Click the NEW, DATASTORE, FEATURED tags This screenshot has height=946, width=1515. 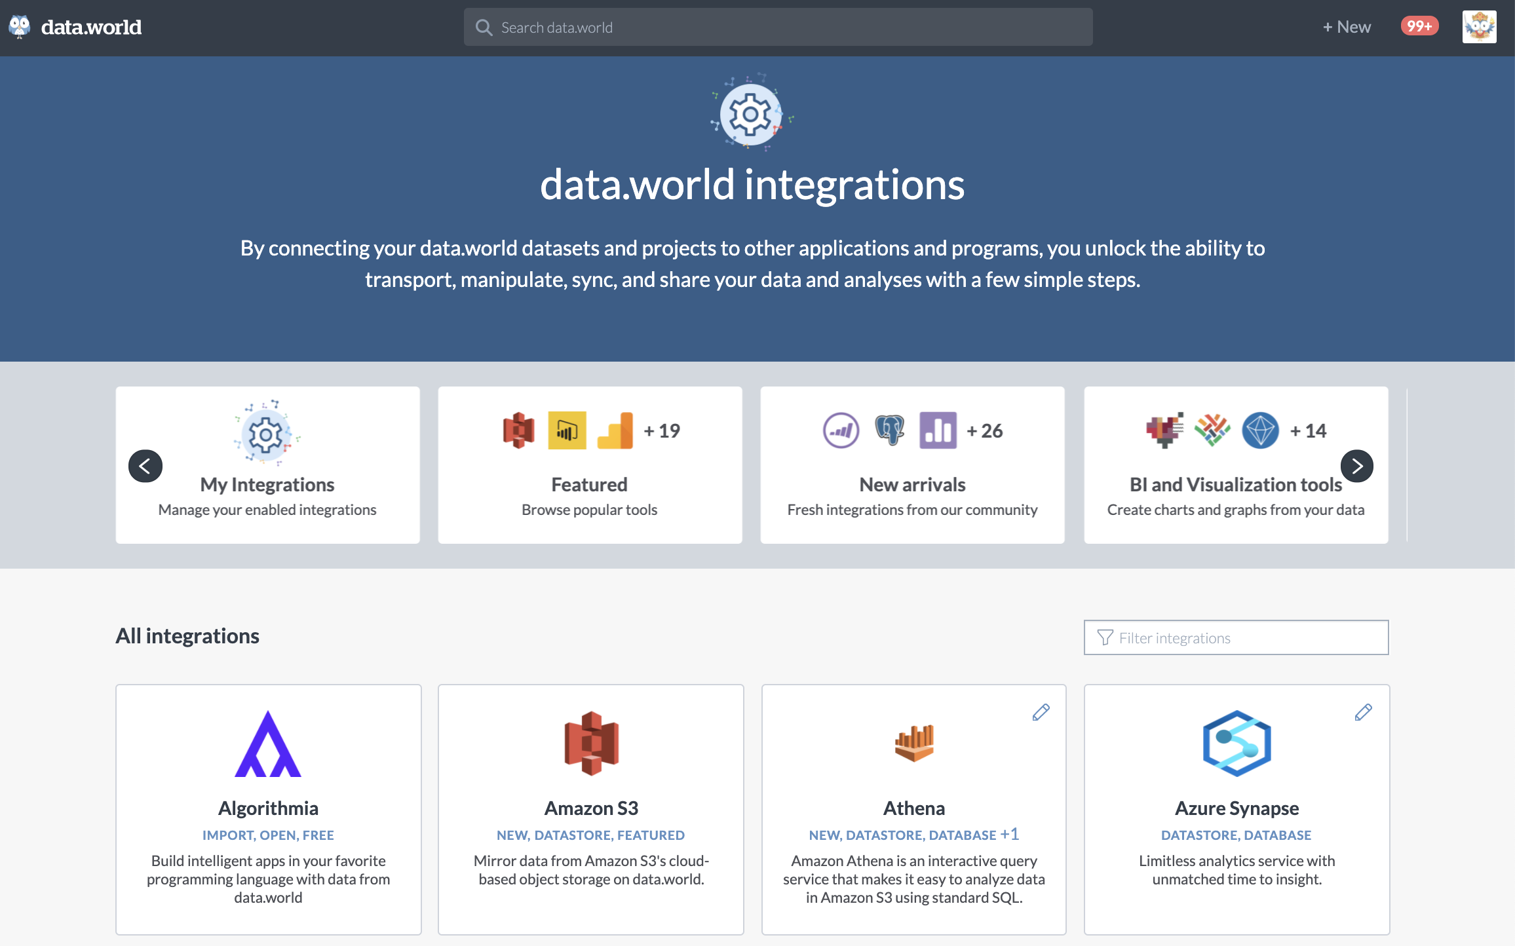pyautogui.click(x=590, y=835)
